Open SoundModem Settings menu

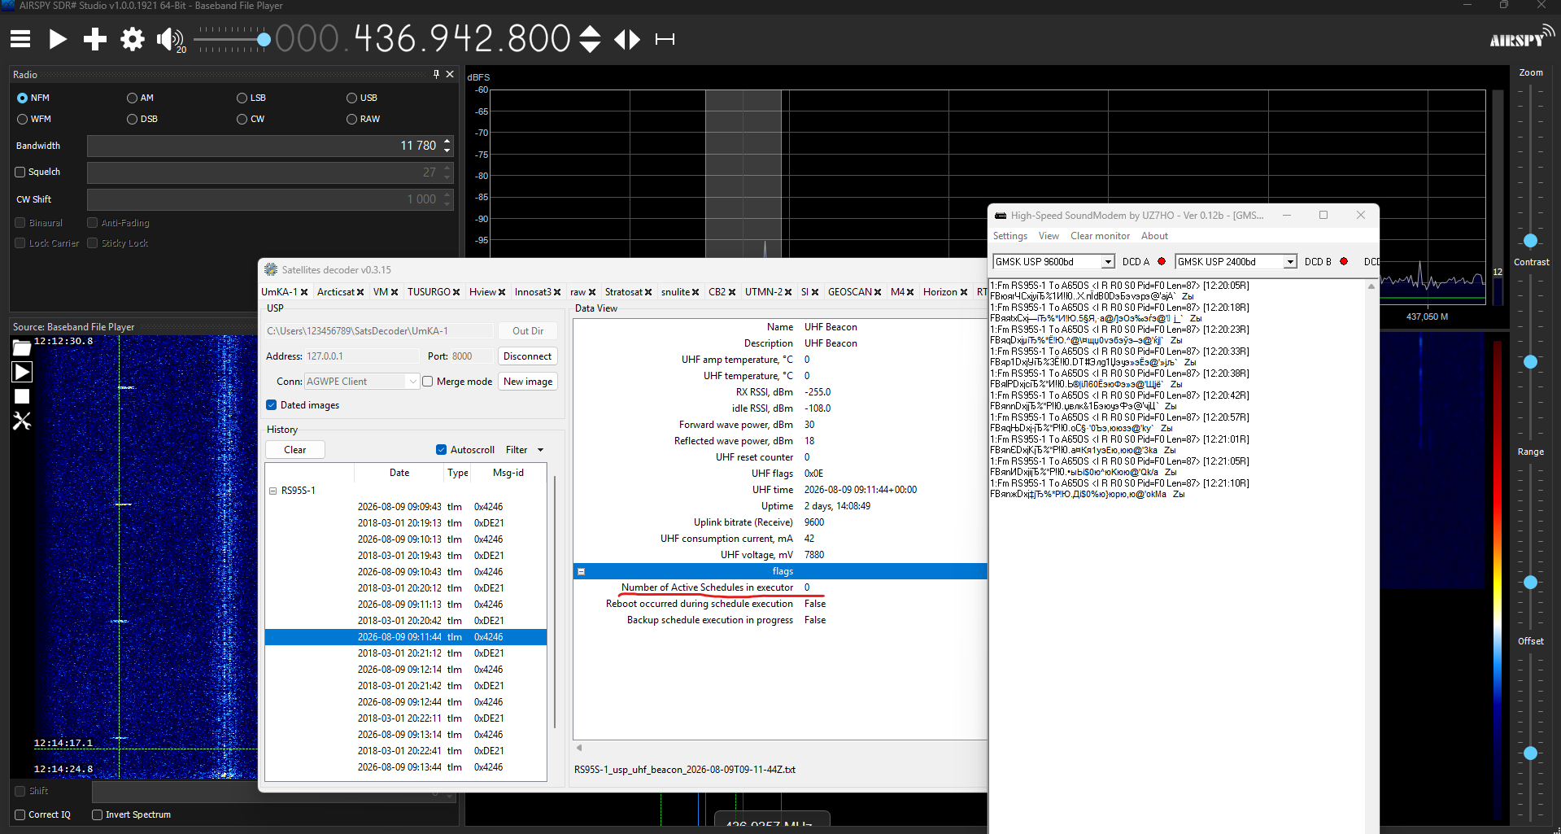(x=1009, y=236)
